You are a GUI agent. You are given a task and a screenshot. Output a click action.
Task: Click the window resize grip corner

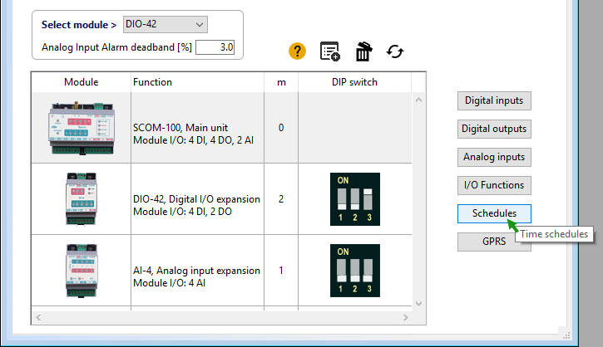pos(566,335)
